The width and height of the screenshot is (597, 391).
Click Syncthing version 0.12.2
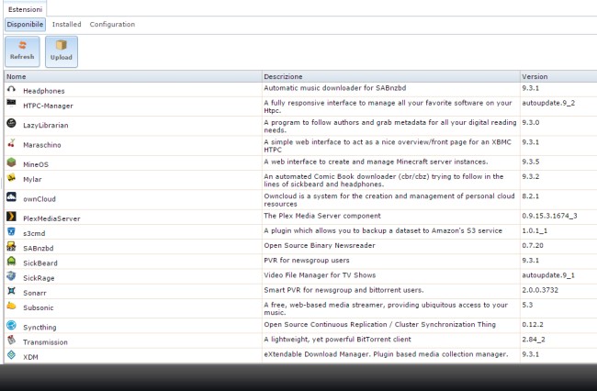[533, 324]
